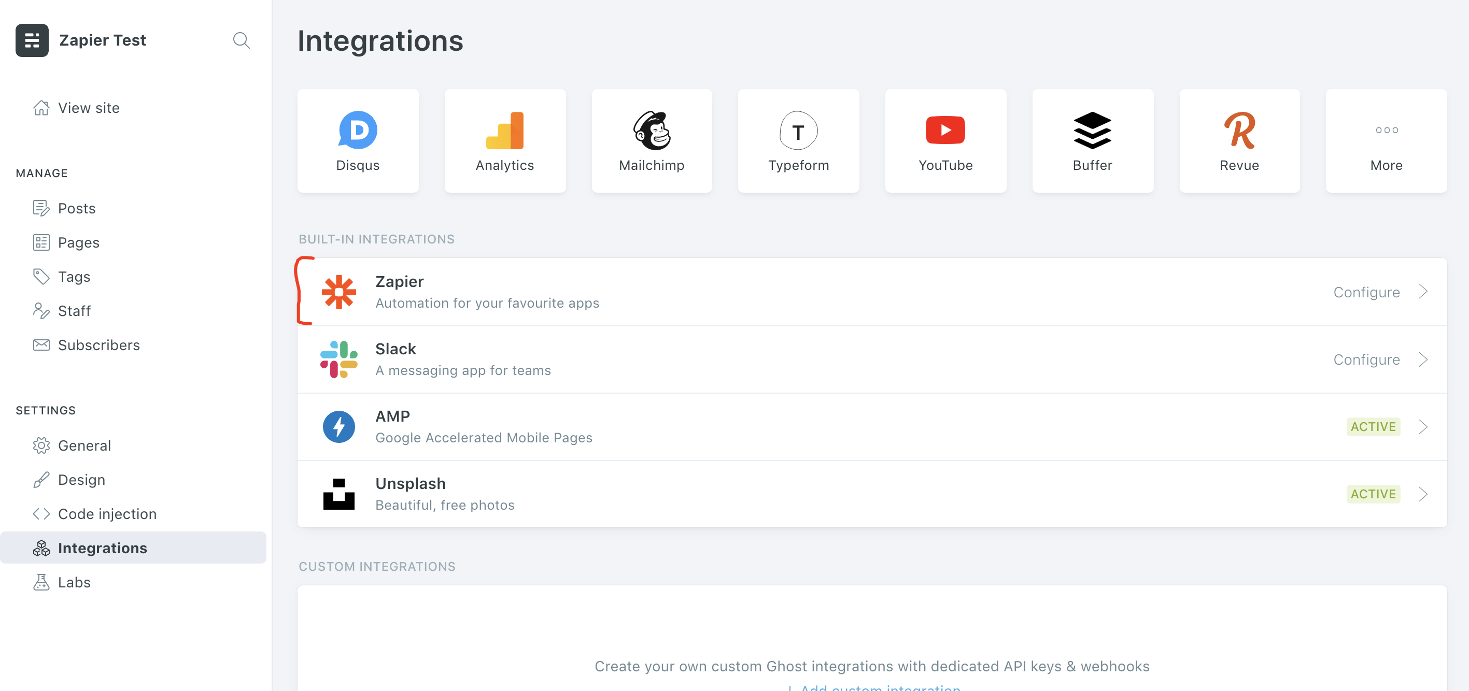
Task: Click the AMP lightning bolt icon
Action: (x=338, y=426)
